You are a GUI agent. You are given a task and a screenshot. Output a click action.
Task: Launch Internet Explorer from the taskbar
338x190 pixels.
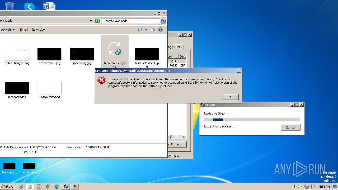(21, 187)
